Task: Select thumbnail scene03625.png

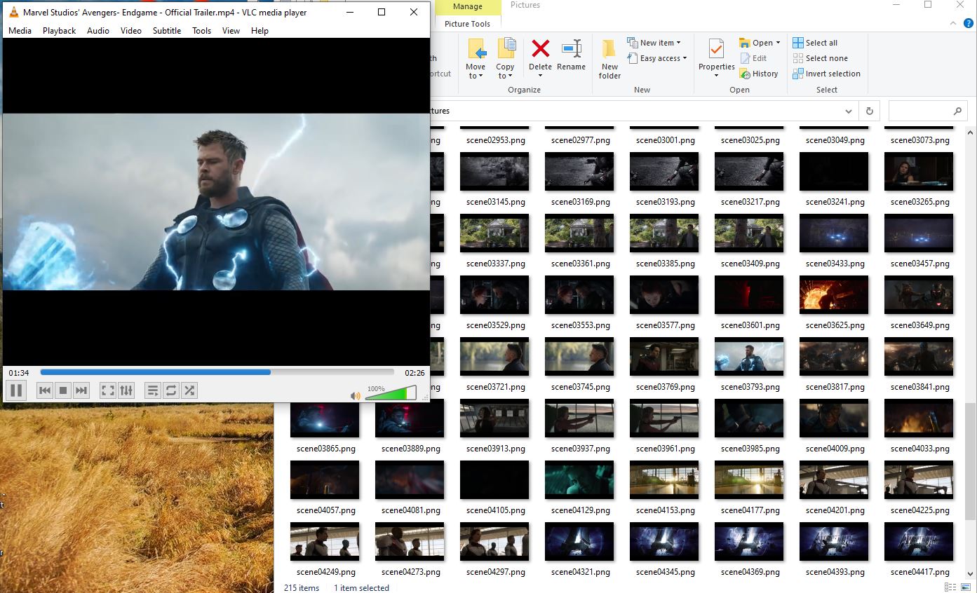Action: [x=834, y=295]
